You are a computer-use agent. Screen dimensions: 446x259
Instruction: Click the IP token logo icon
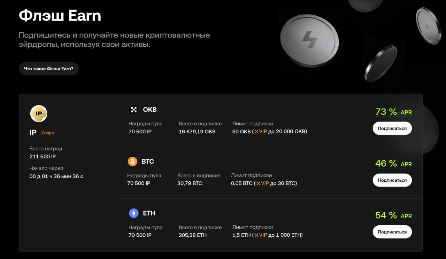[39, 113]
